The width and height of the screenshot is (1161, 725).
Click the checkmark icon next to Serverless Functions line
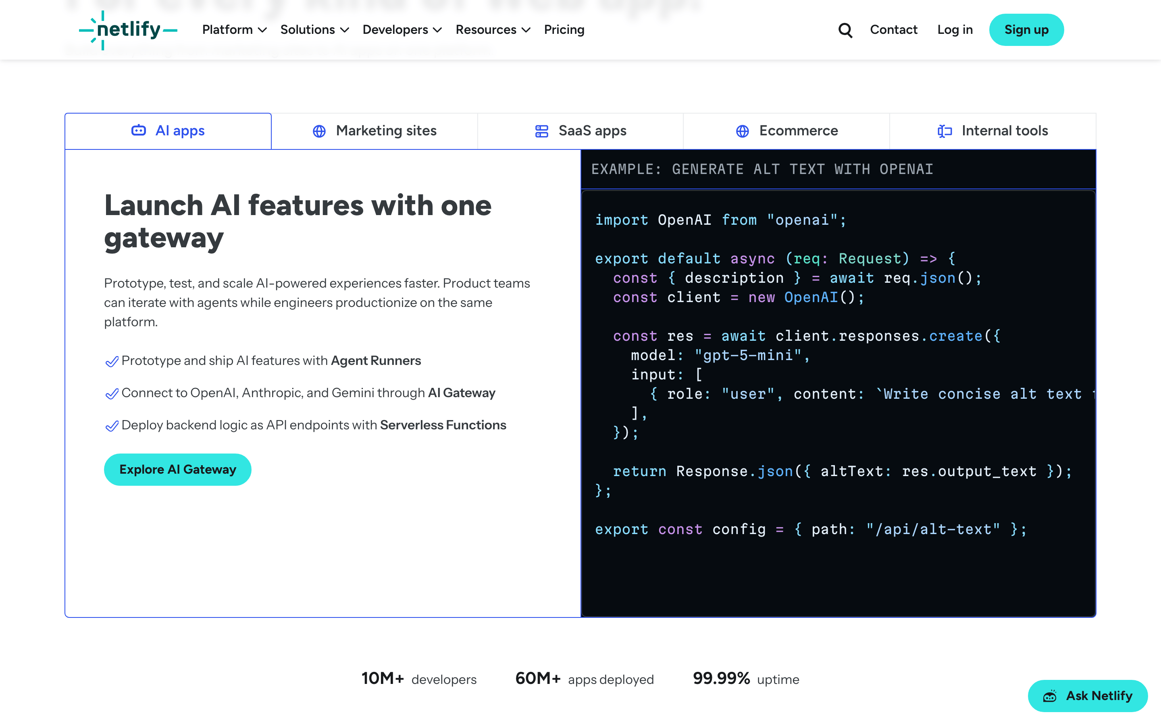coord(112,426)
